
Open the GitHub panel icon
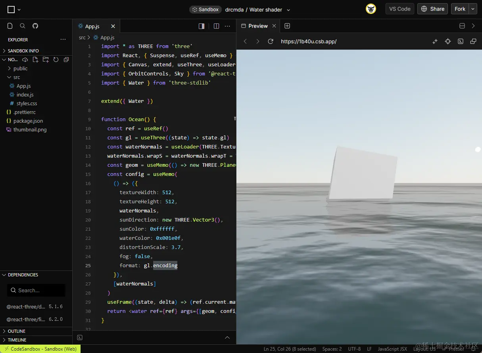35,26
